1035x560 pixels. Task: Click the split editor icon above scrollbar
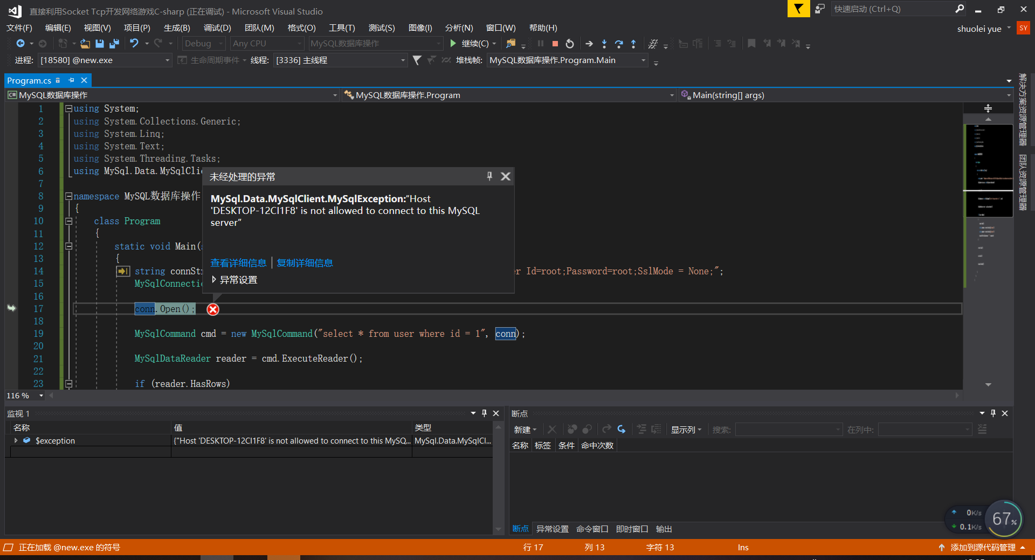(988, 108)
